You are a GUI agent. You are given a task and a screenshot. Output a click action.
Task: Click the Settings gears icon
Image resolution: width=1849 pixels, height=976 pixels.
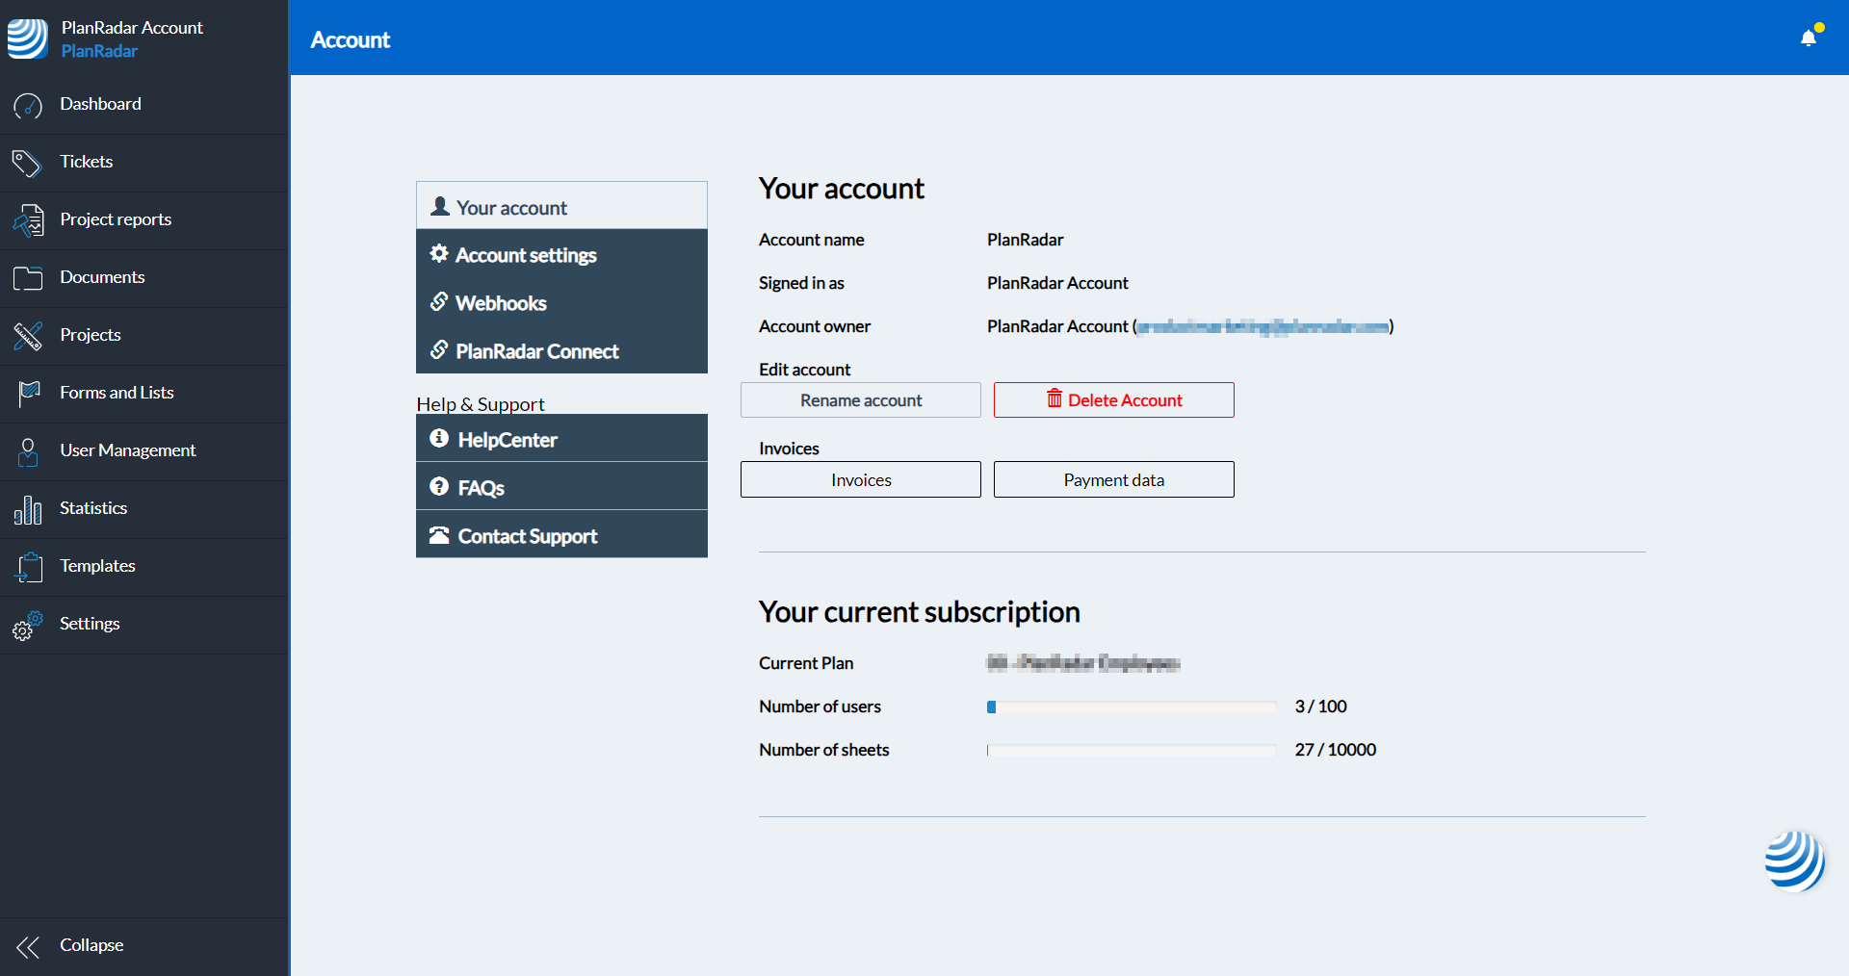click(28, 625)
